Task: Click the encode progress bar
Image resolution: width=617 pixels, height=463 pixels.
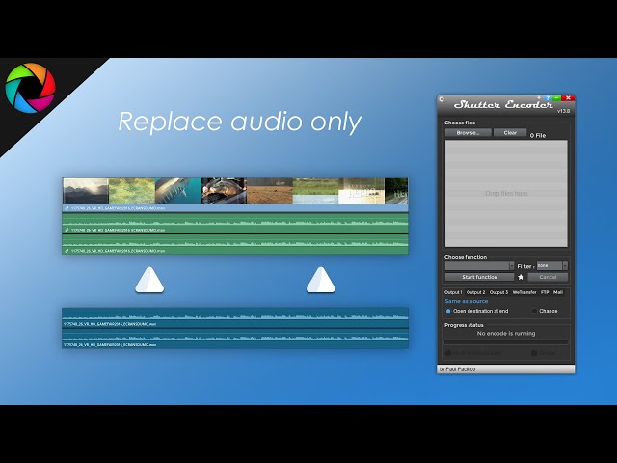Action: (x=506, y=342)
